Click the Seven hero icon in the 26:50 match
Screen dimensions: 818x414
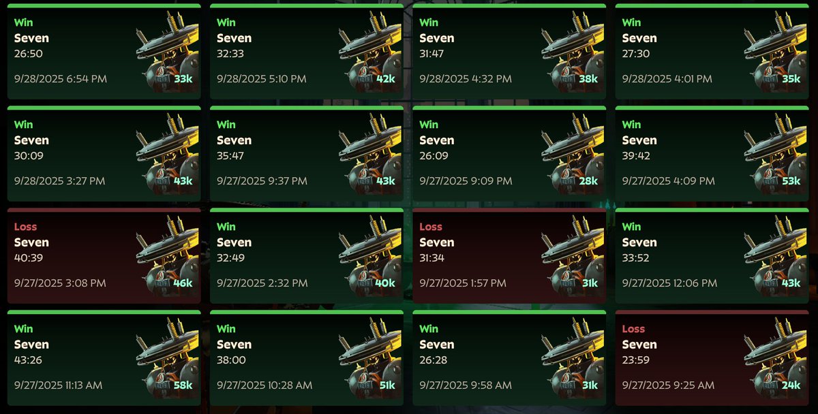point(168,52)
